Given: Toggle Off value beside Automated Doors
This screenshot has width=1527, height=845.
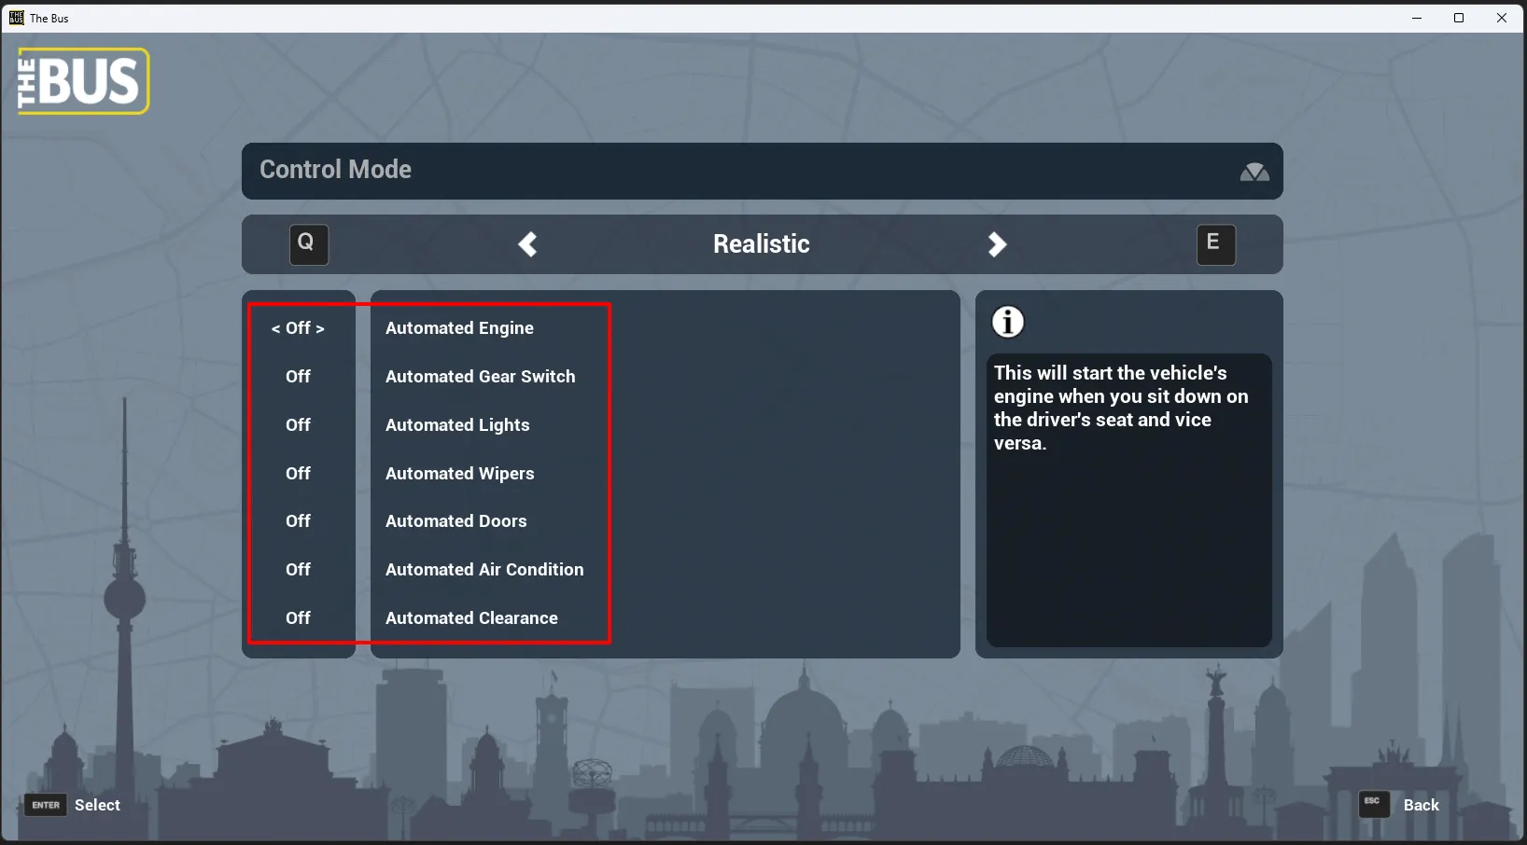Looking at the screenshot, I should (298, 521).
